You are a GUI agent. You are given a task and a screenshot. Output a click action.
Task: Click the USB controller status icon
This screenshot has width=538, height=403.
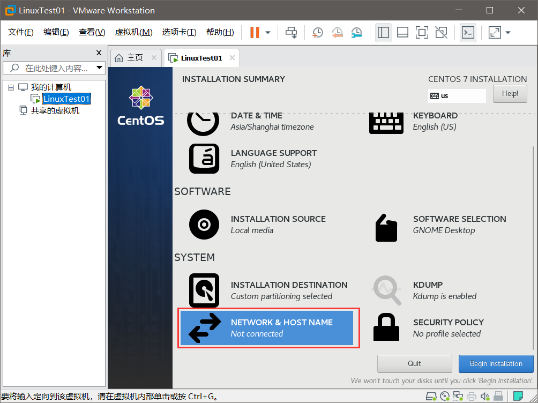[498, 397]
